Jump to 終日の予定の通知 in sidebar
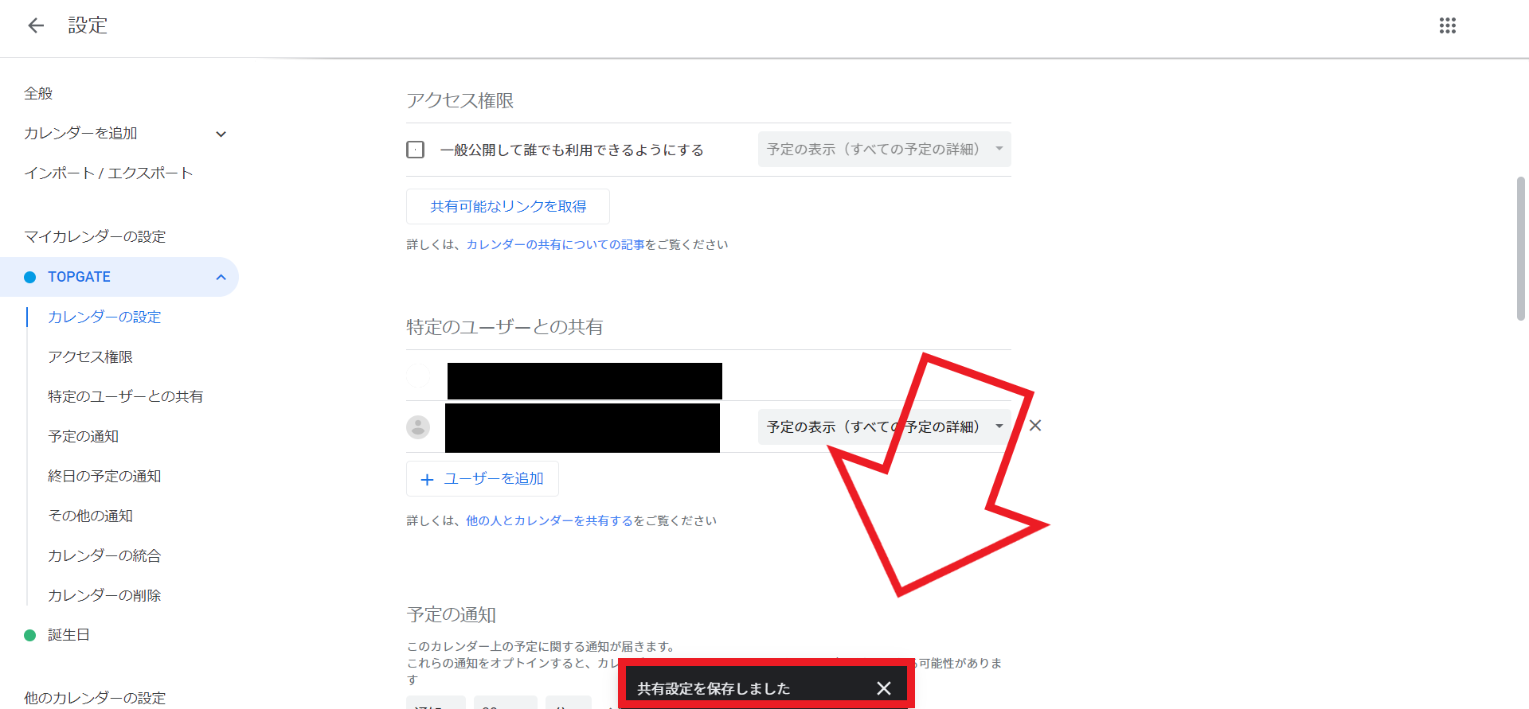1529x709 pixels. tap(104, 476)
